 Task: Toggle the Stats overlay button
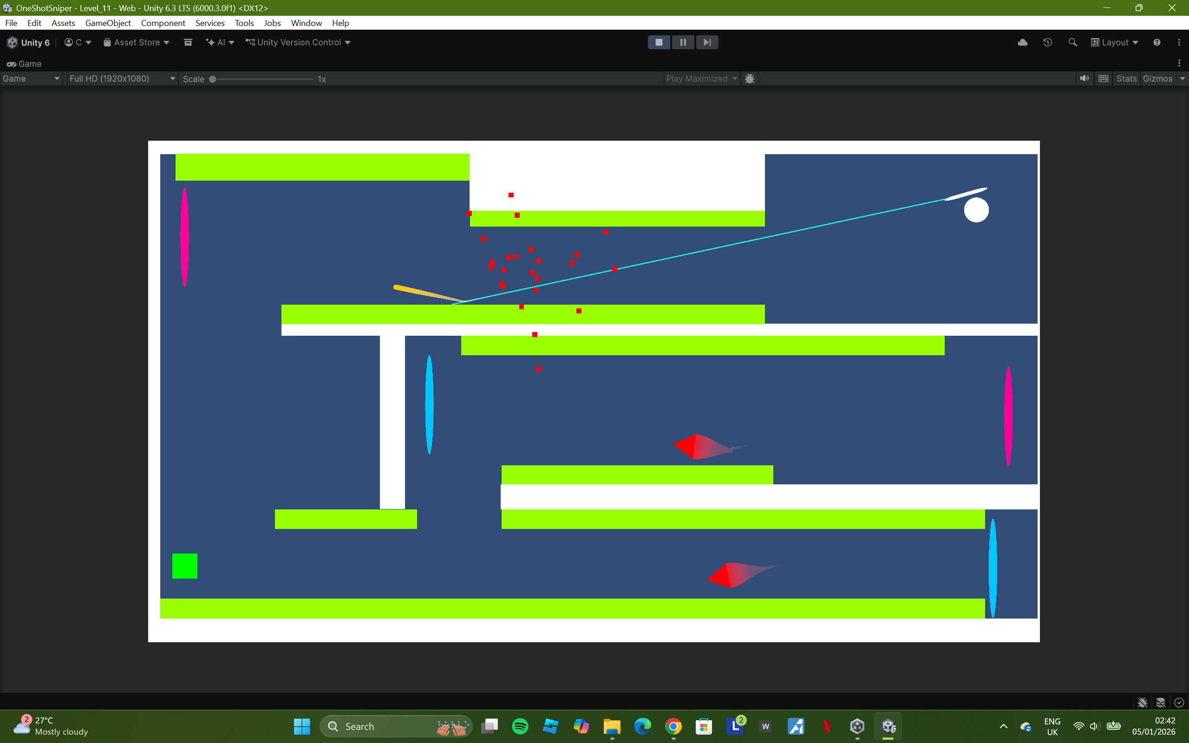[1126, 78]
